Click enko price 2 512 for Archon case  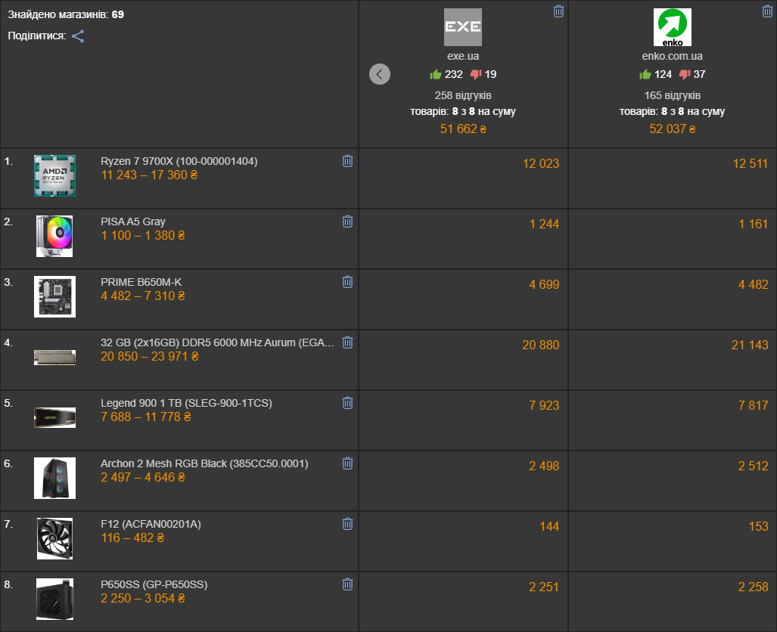tap(754, 466)
